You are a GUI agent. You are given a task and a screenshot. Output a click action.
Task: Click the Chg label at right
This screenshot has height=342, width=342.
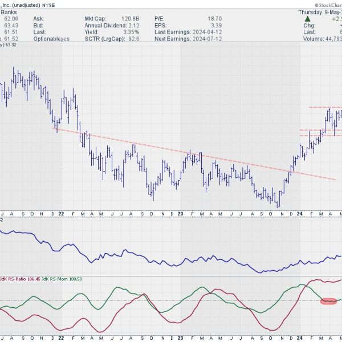pyautogui.click(x=309, y=26)
